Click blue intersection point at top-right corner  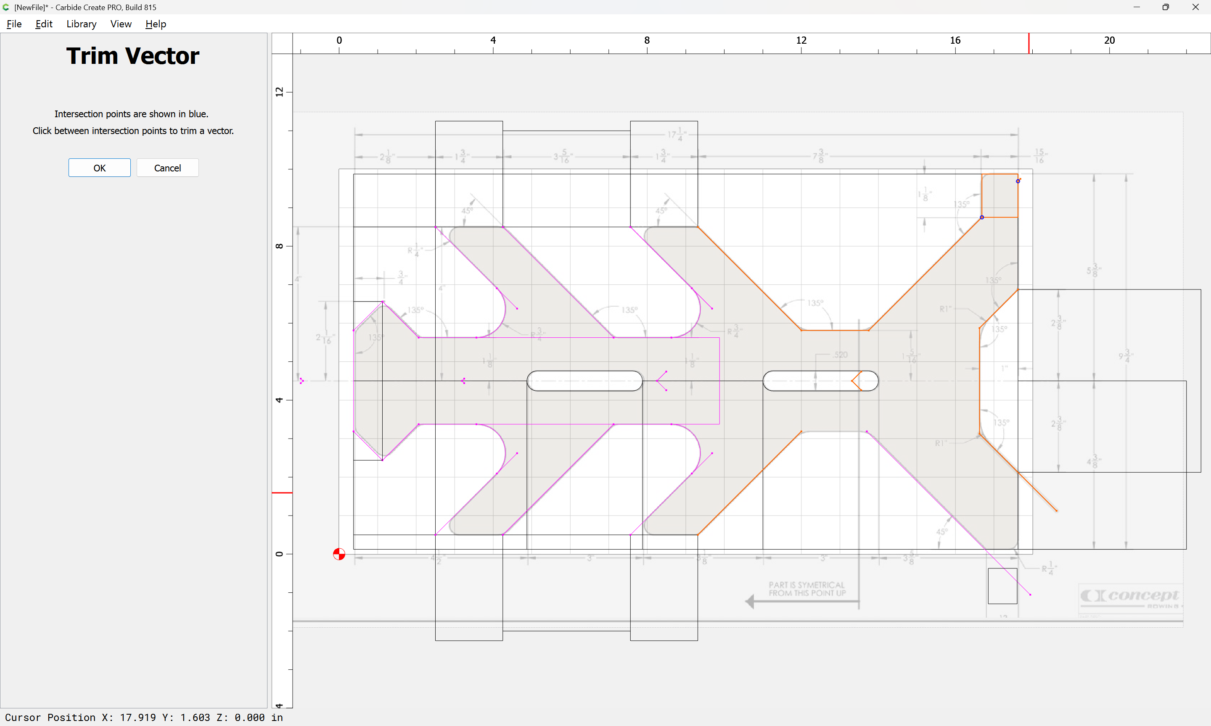(1018, 181)
